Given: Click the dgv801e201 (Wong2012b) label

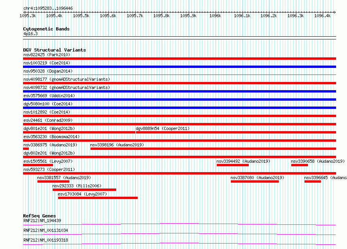Looking at the screenshot, I should point(49,128).
